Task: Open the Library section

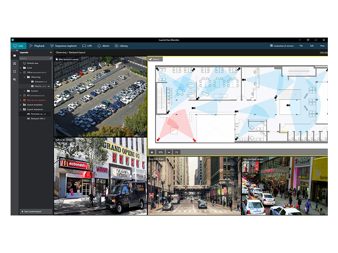Action: tap(121, 46)
